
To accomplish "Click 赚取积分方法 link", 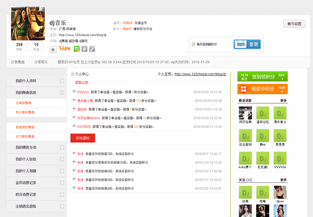I will click(x=143, y=29).
